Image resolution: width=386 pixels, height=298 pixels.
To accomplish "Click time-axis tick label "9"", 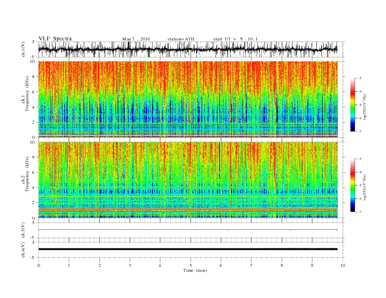I will pos(312,265).
